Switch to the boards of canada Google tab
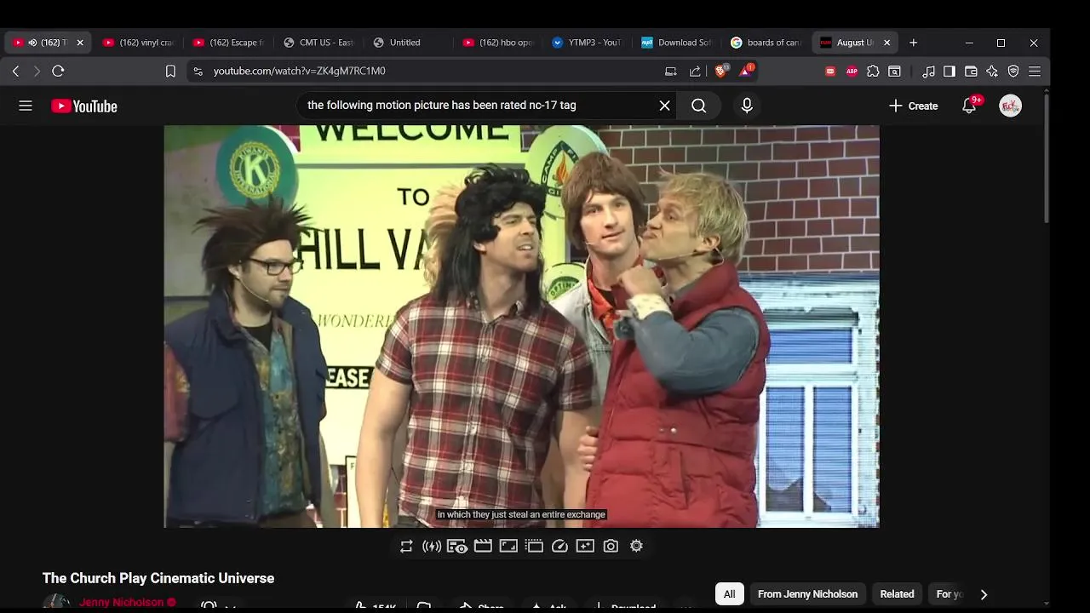Viewport: 1090px width, 613px height. point(766,43)
